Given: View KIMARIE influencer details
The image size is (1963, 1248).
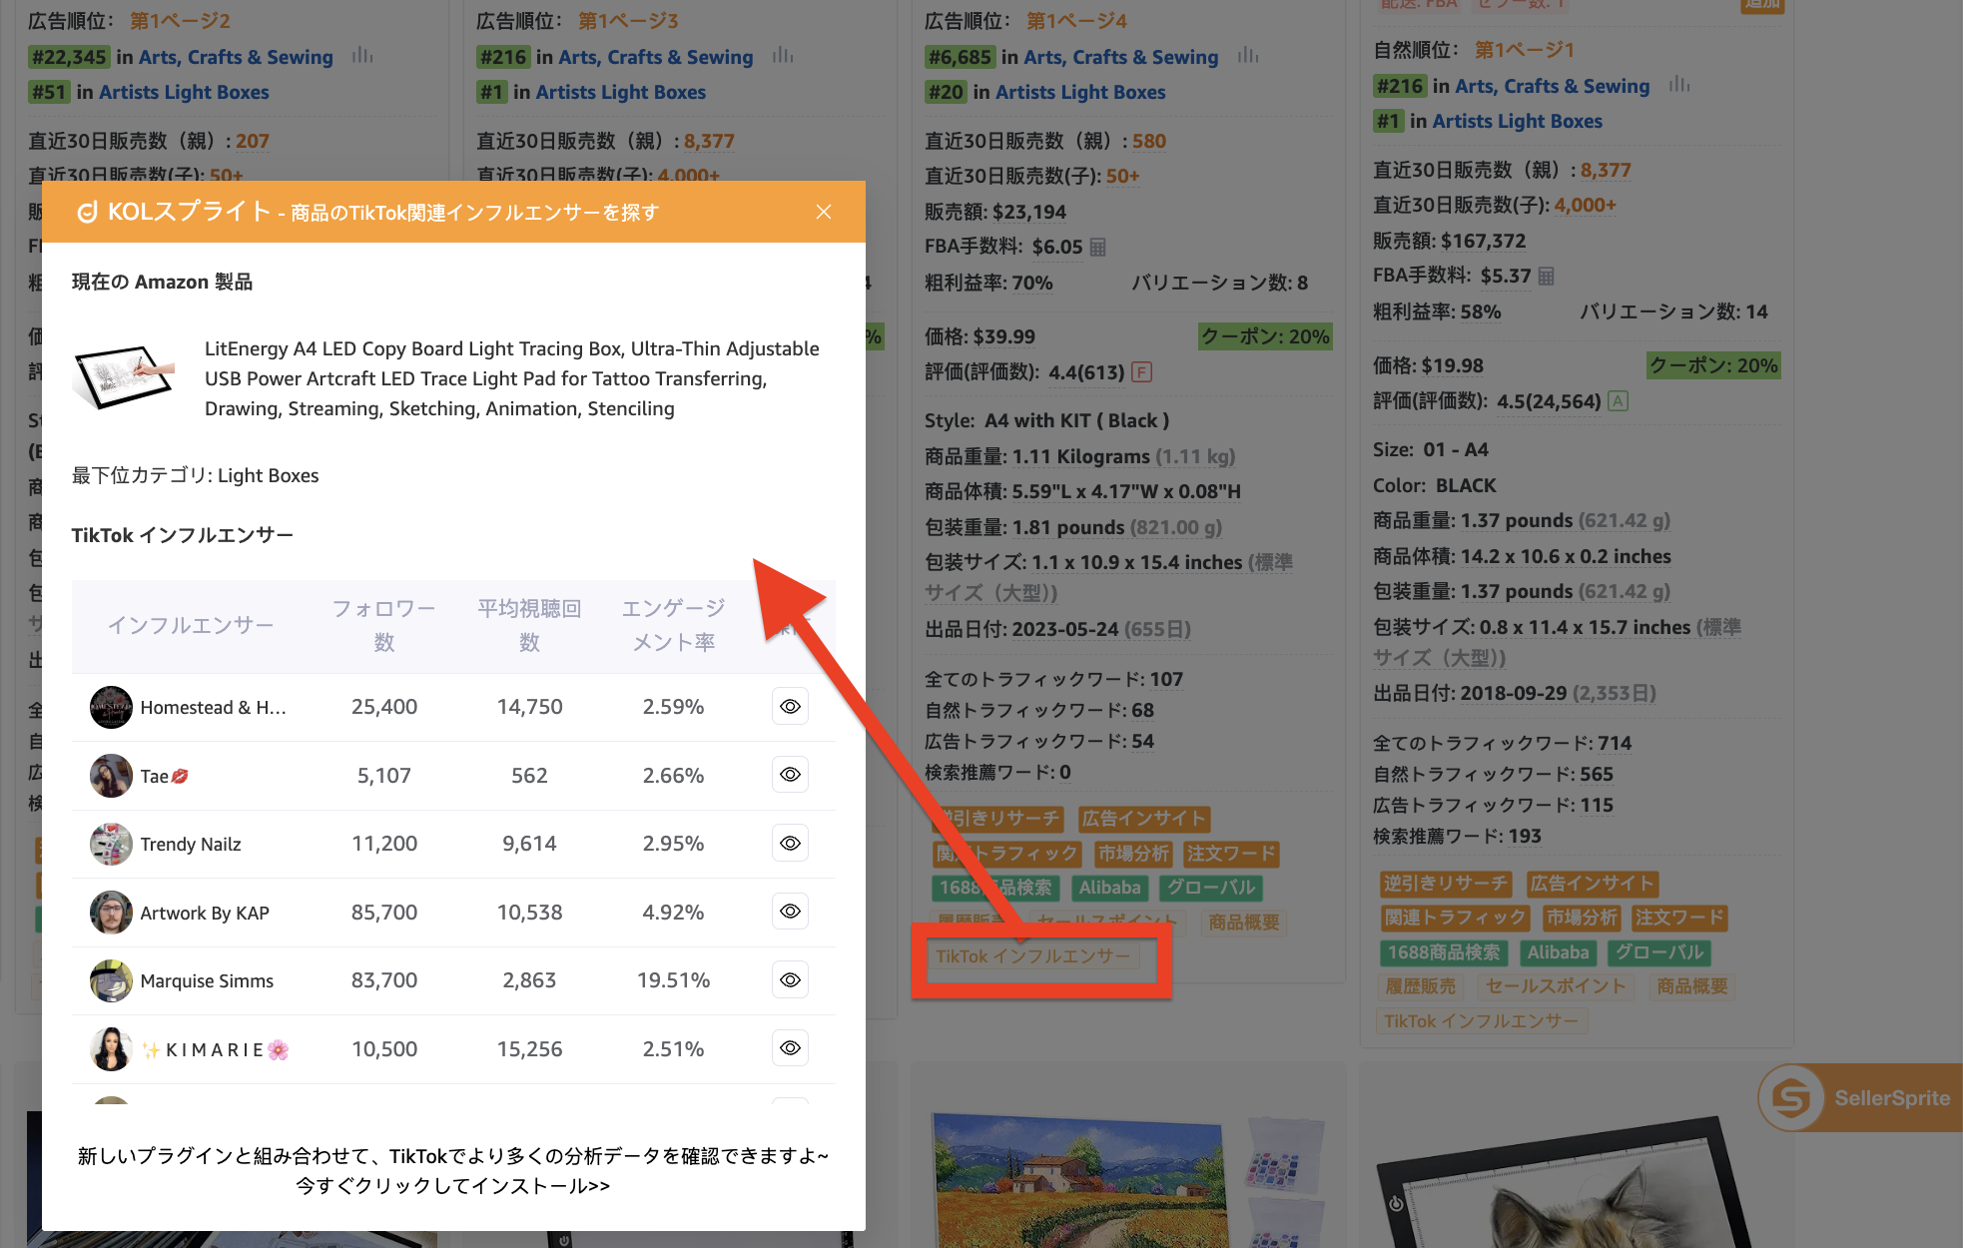Looking at the screenshot, I should (790, 1048).
